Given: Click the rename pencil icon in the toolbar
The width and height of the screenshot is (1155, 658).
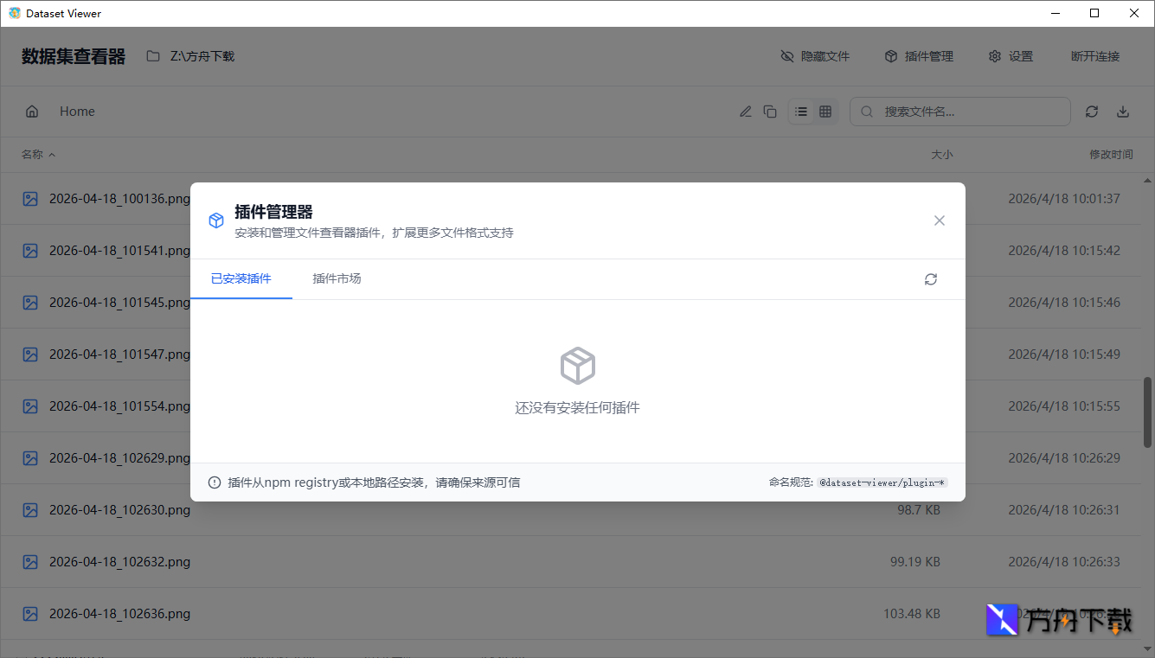Looking at the screenshot, I should (745, 111).
